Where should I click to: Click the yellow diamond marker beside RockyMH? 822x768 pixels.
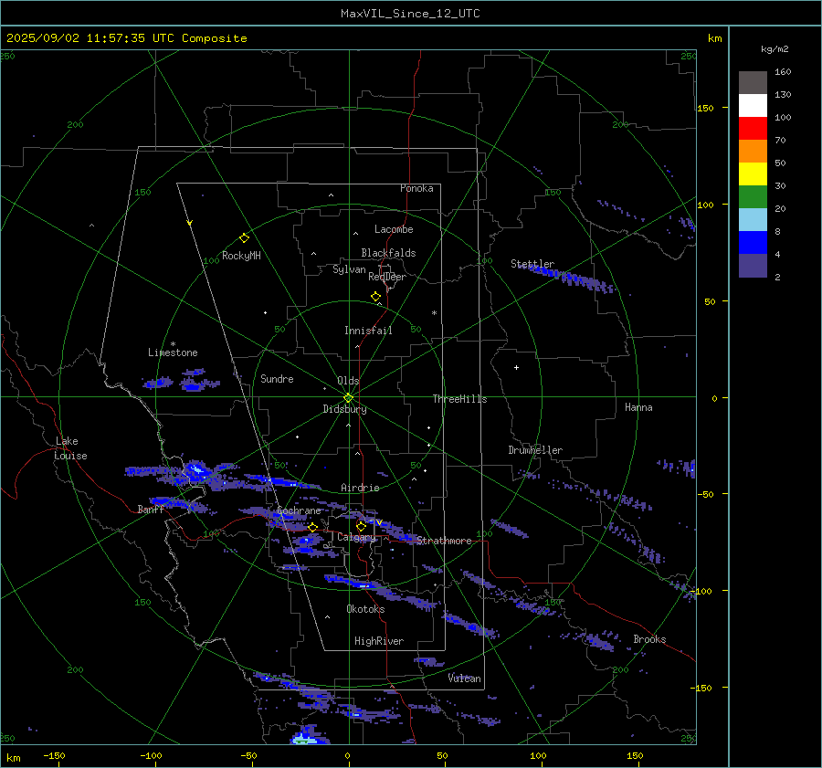tap(244, 238)
